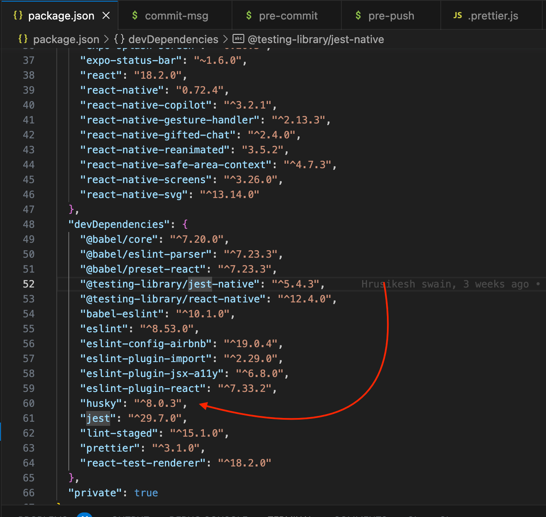Click the "react-native-gifted-chat" entry

190,135
